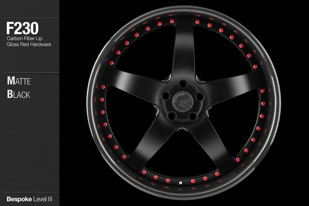Select the Black color label
Viewport: 309px width, 206px height.
19,95
